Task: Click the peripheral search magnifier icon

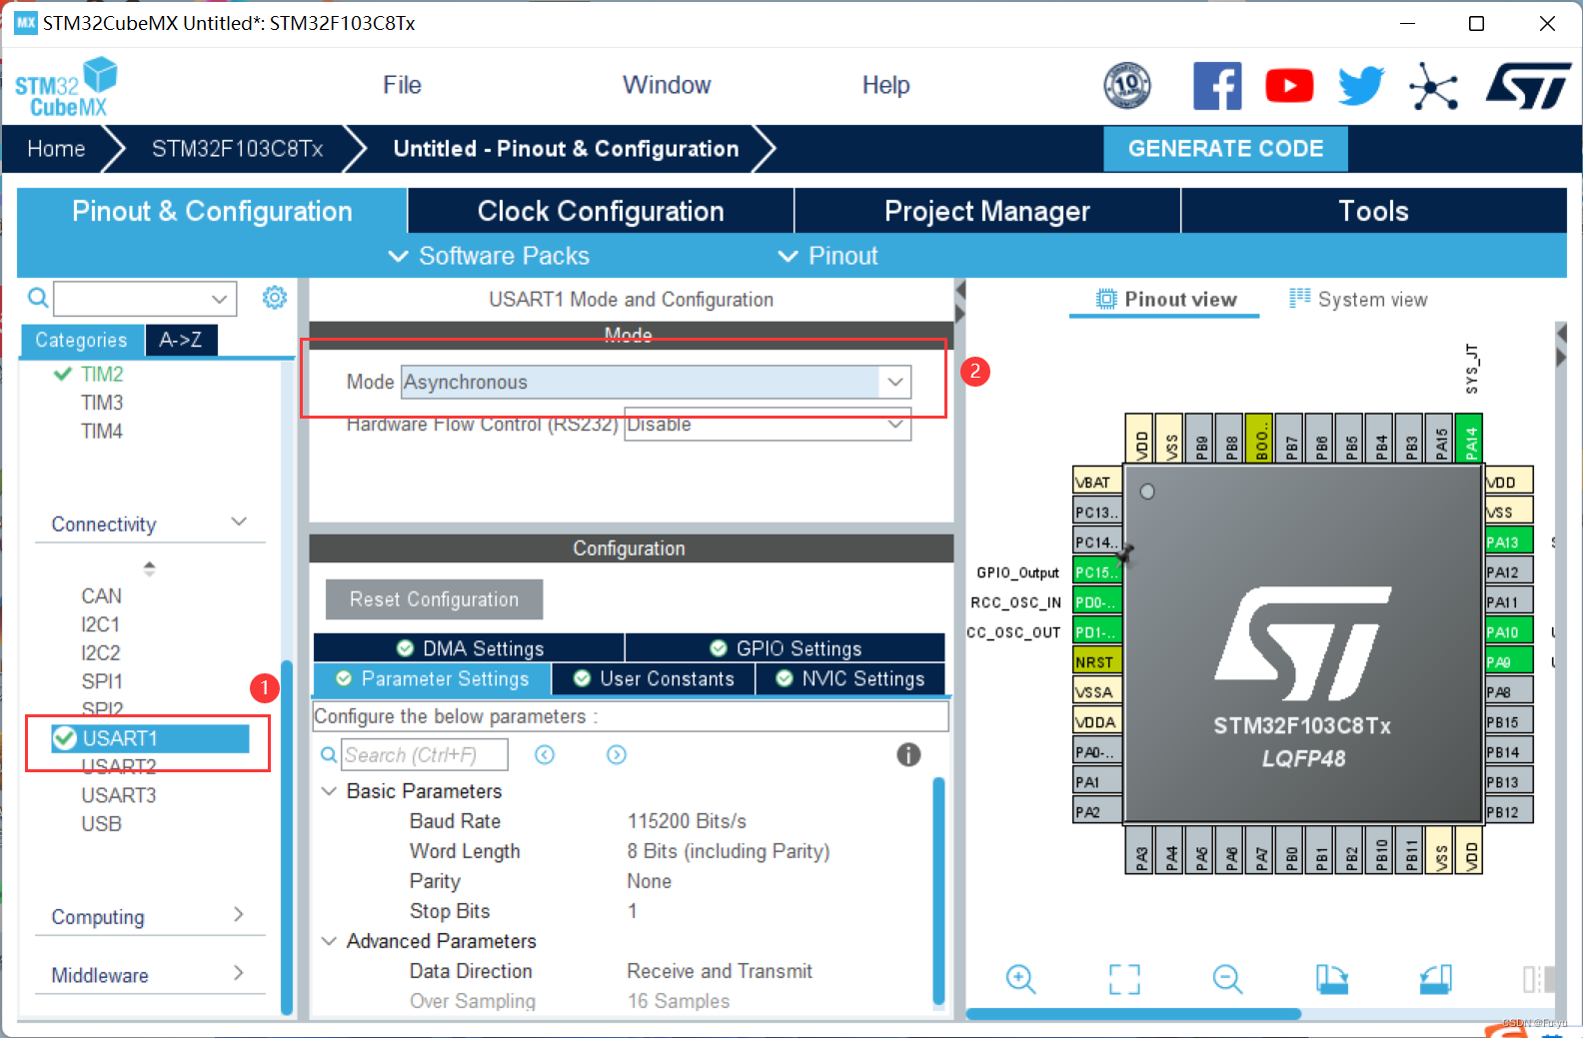Action: click(38, 298)
